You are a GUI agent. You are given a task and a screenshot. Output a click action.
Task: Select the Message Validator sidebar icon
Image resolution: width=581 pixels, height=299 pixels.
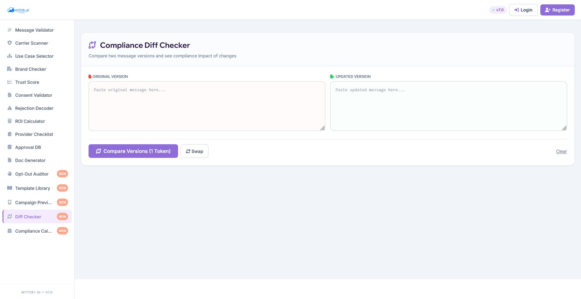tap(10, 30)
